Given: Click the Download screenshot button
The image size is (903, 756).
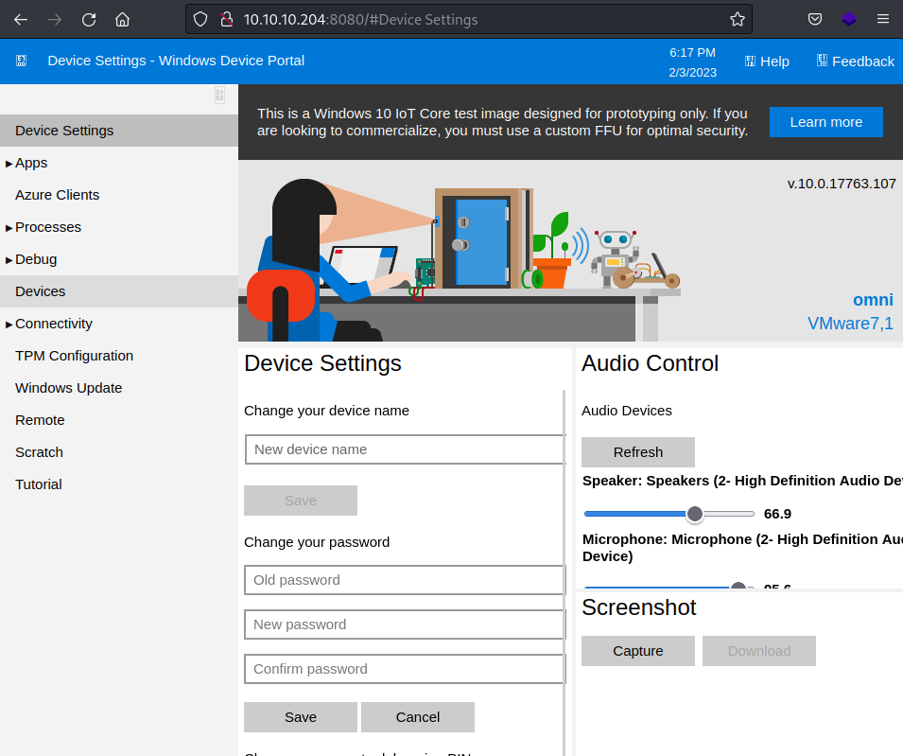Looking at the screenshot, I should point(759,651).
